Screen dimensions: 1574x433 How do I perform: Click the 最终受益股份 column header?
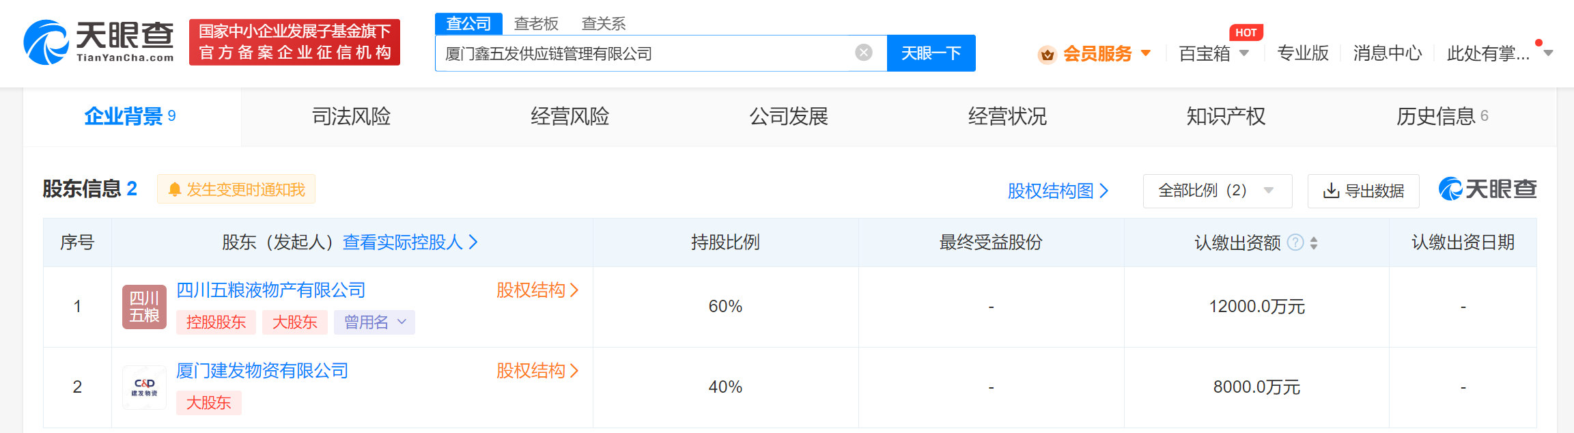pyautogui.click(x=991, y=242)
